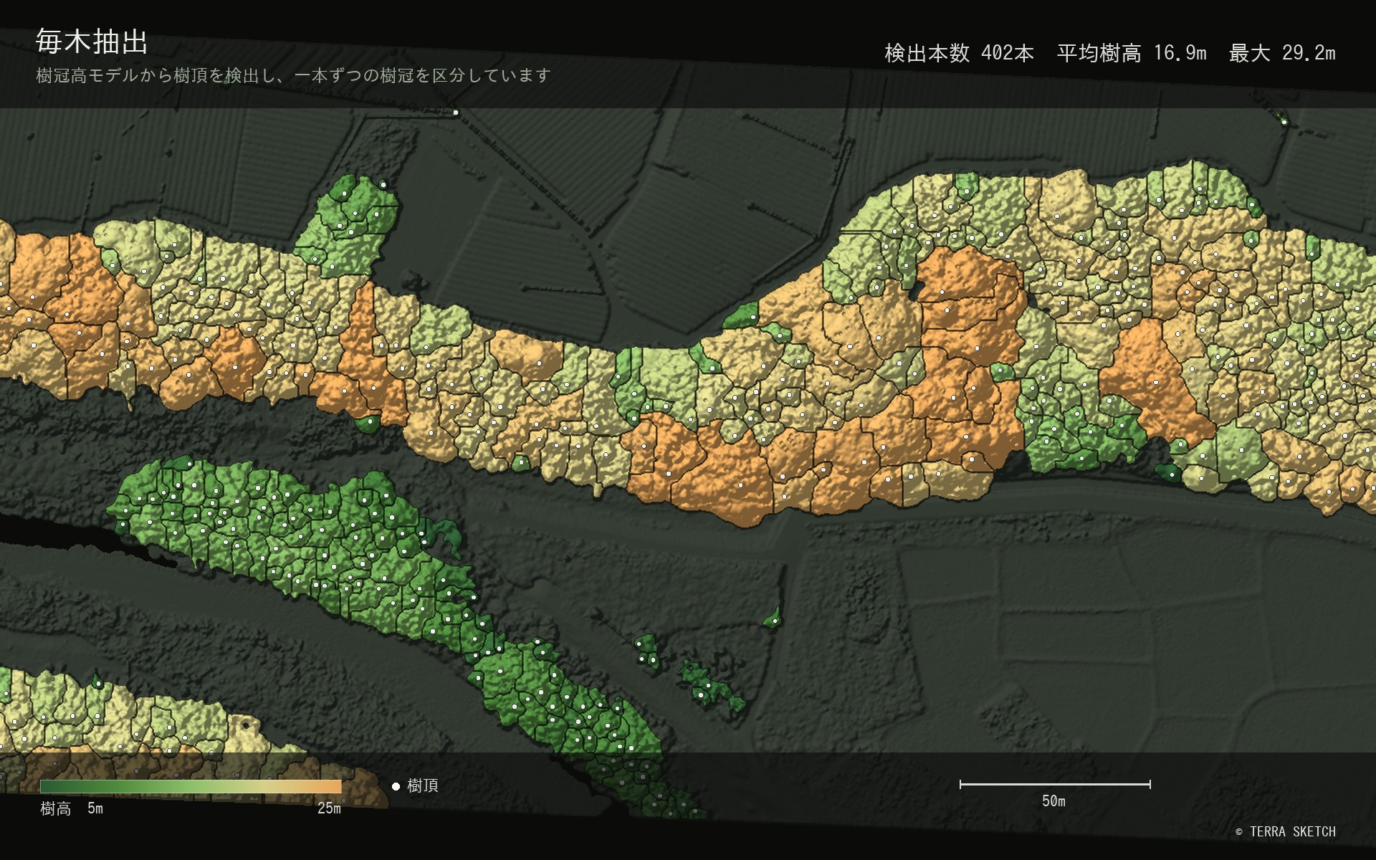Click the 50m scale bar line
The width and height of the screenshot is (1376, 860).
coord(1055,784)
